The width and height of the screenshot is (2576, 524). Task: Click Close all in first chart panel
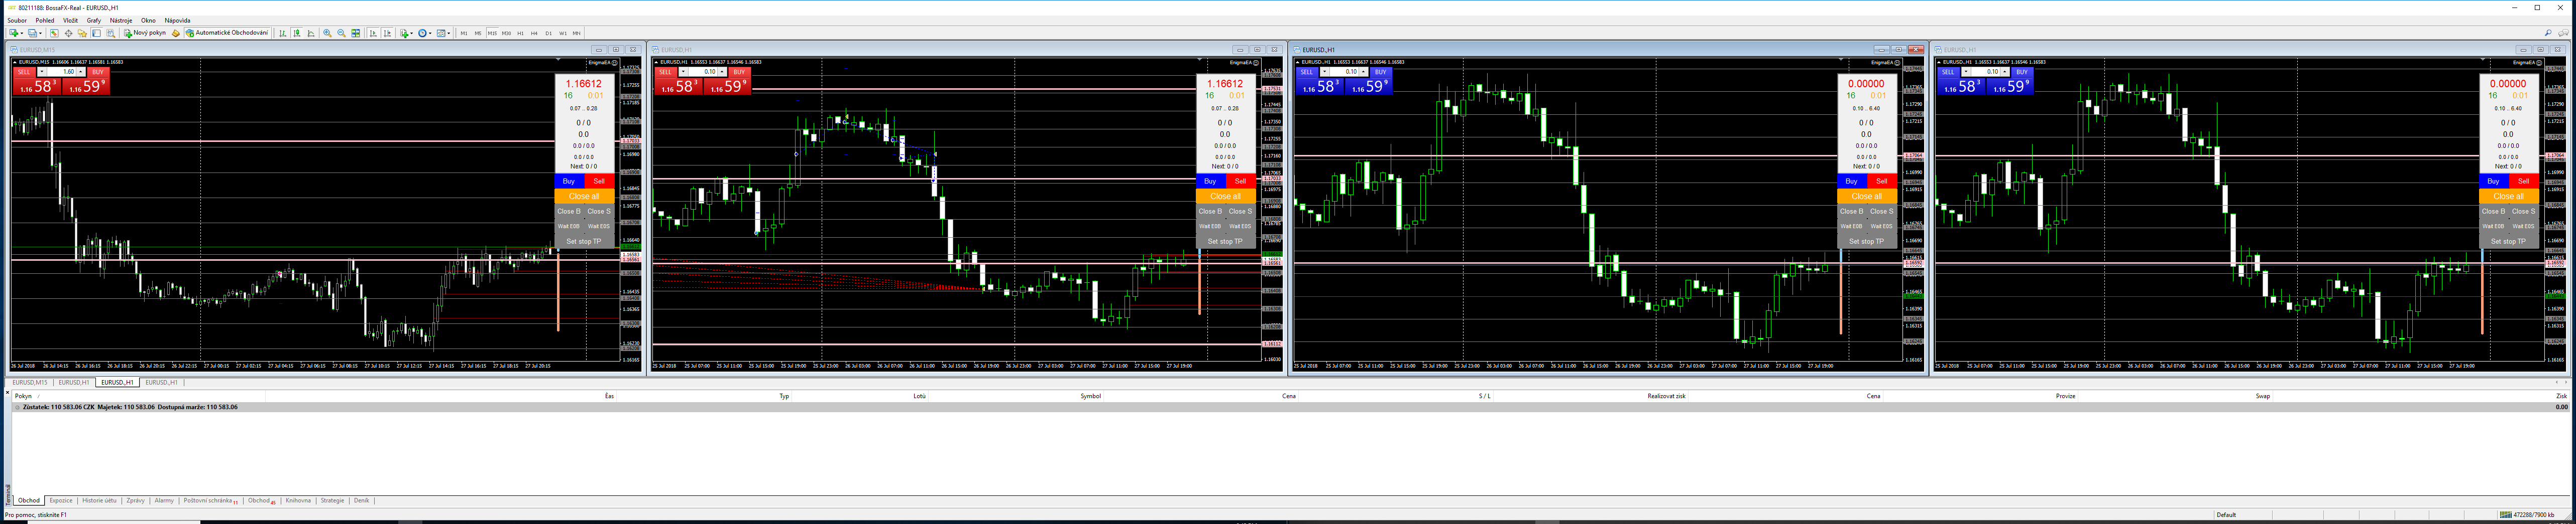click(x=584, y=197)
